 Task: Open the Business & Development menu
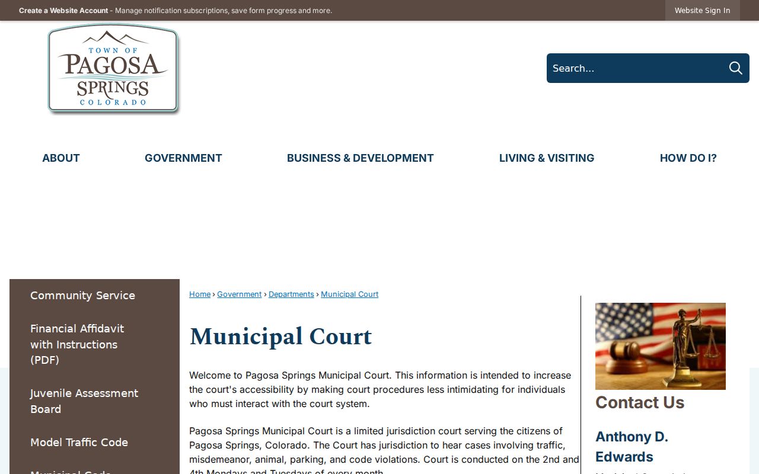[361, 158]
